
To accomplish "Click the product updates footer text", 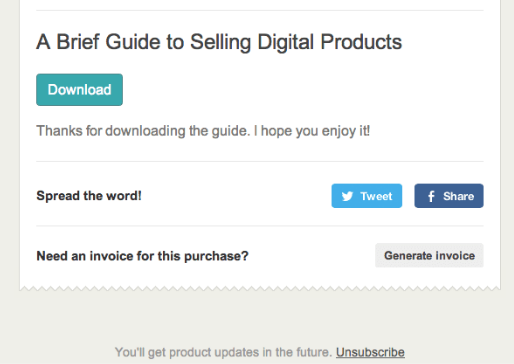I will (x=223, y=352).
